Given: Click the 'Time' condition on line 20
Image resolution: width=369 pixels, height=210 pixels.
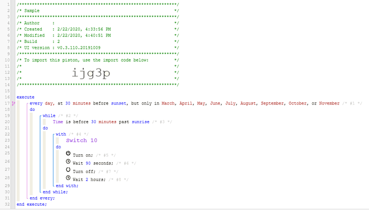Looking at the screenshot, I should [58, 122].
